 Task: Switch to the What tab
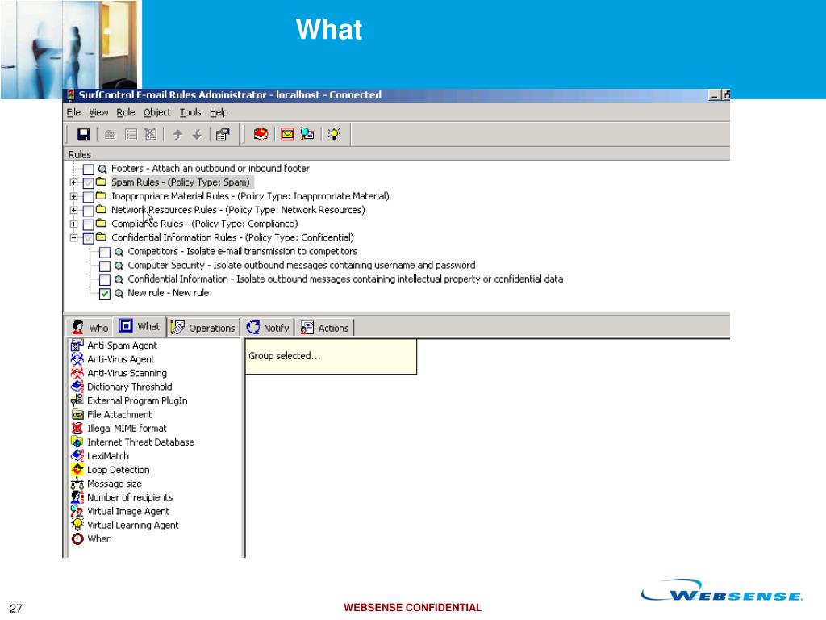(x=140, y=326)
